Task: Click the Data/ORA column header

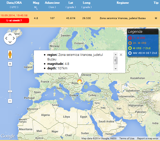Action: [14, 3]
